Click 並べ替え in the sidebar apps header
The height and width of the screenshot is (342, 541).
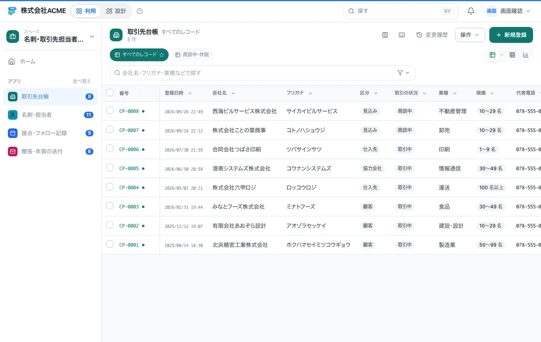click(82, 81)
